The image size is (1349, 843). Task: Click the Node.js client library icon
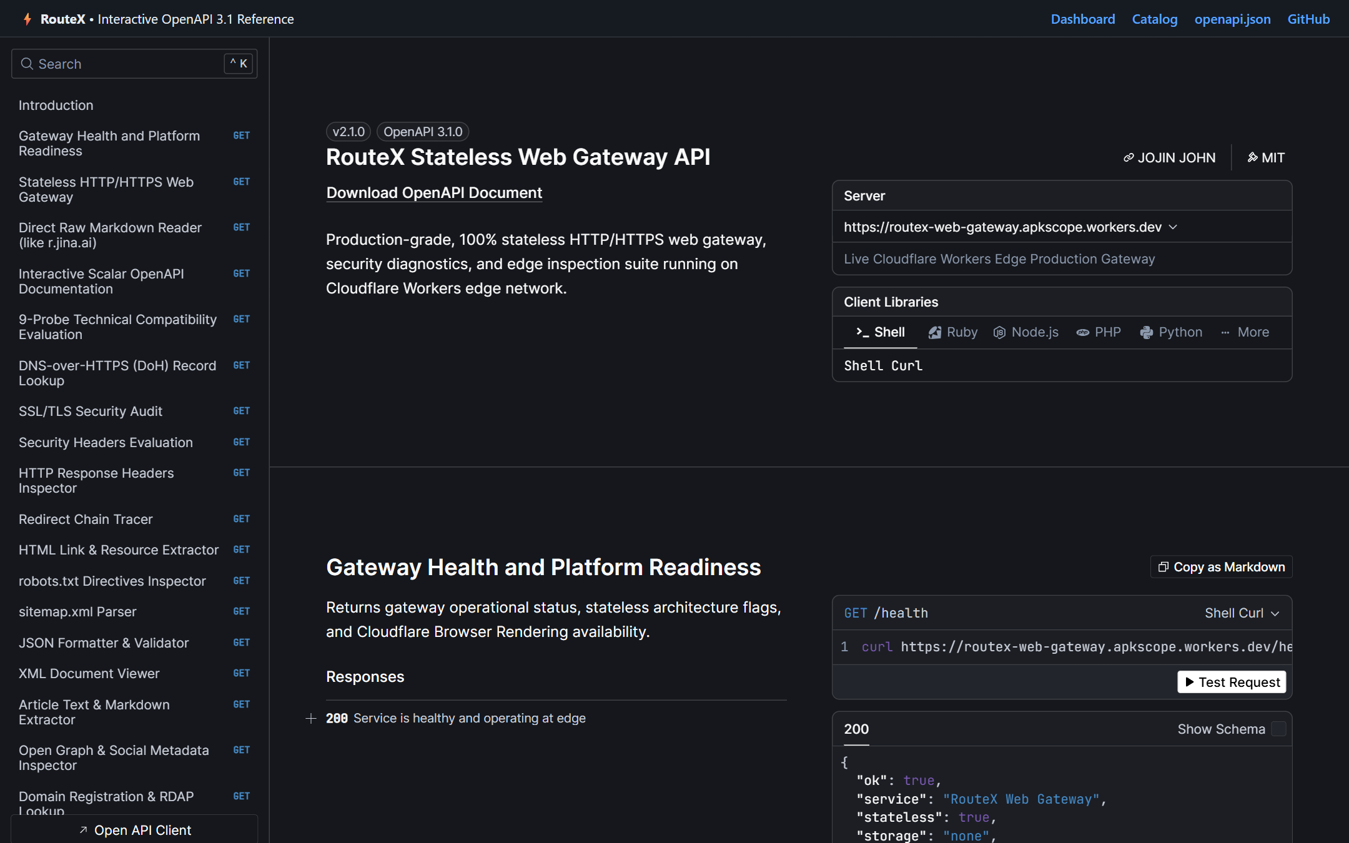point(999,332)
